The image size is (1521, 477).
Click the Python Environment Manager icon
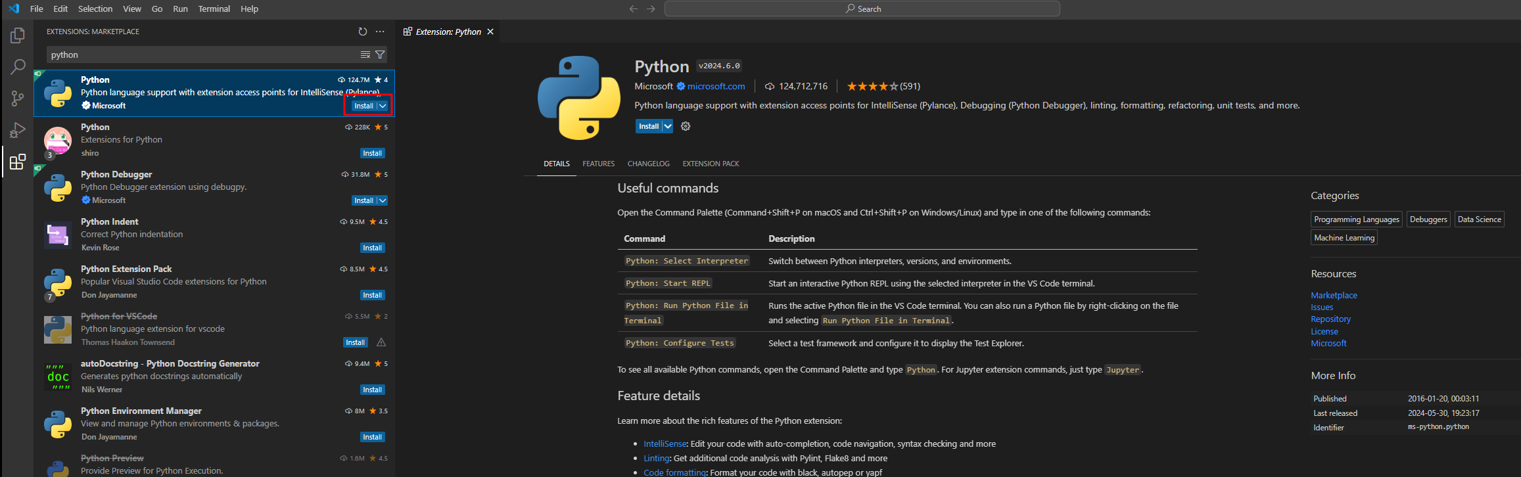coord(58,424)
